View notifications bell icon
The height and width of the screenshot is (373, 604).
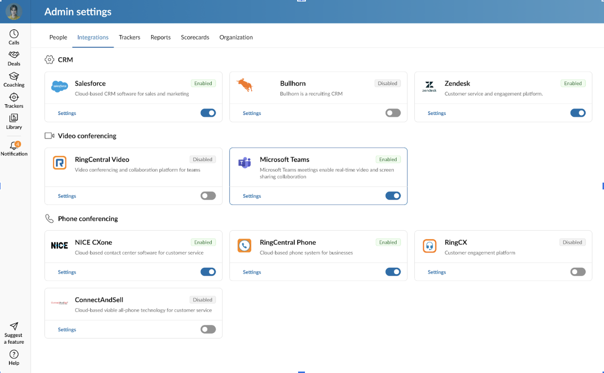[14, 146]
